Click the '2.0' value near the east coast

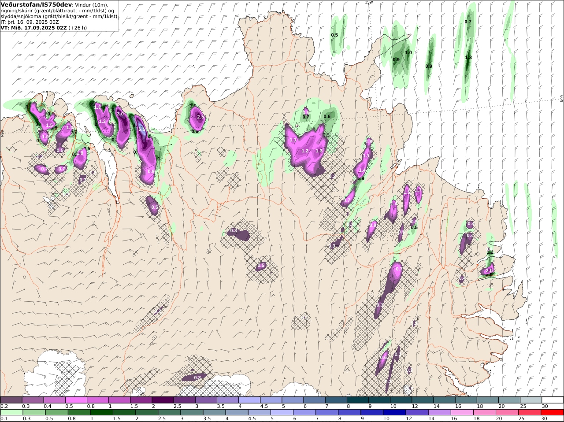point(489,270)
